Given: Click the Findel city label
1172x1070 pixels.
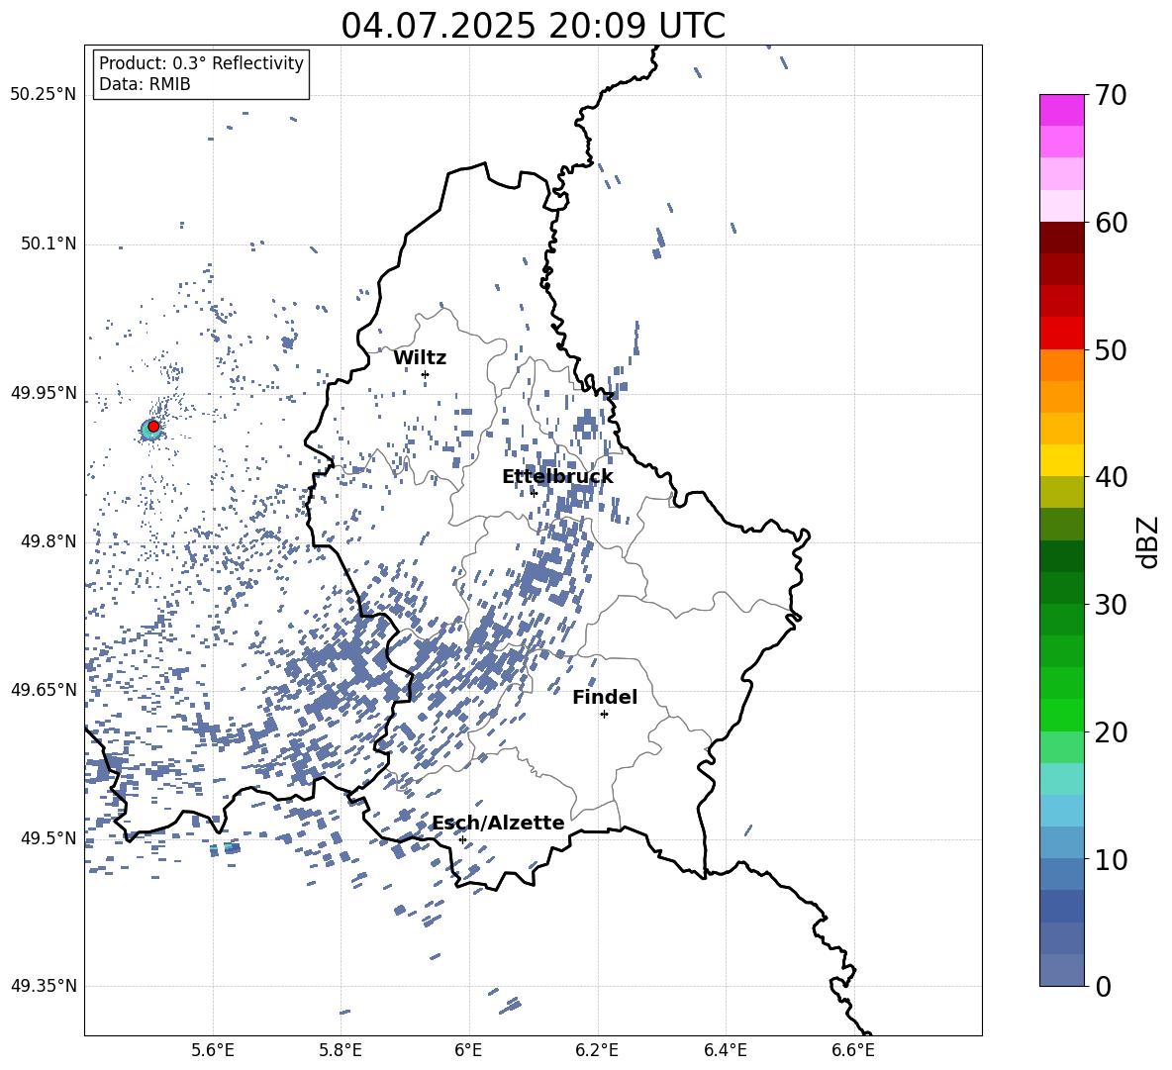Looking at the screenshot, I should (605, 697).
